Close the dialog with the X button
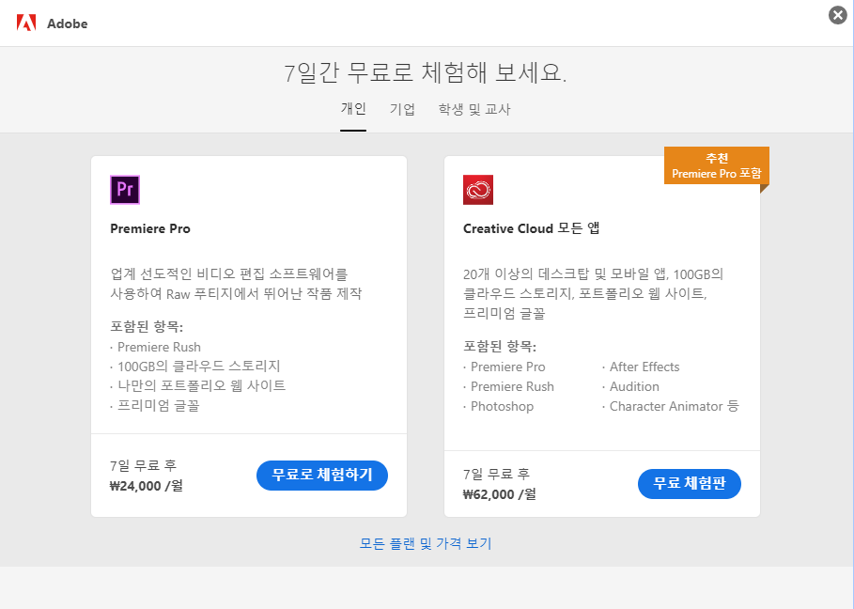The width and height of the screenshot is (854, 609). 838,15
